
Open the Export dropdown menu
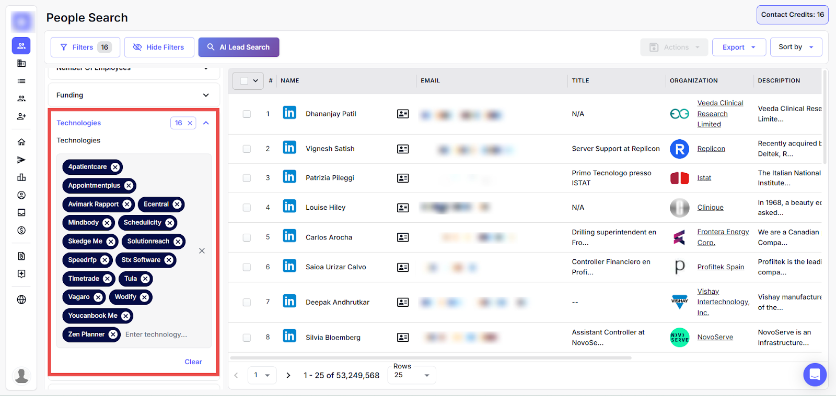738,47
